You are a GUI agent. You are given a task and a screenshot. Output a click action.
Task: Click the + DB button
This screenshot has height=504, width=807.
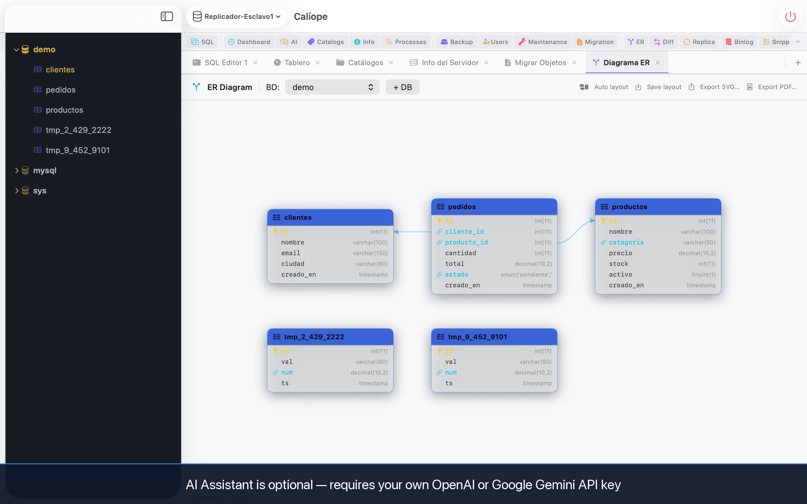[403, 87]
